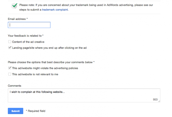The width and height of the screenshot is (172, 117).
Task: Click the green checkmark note icon
Action: click(14, 6)
